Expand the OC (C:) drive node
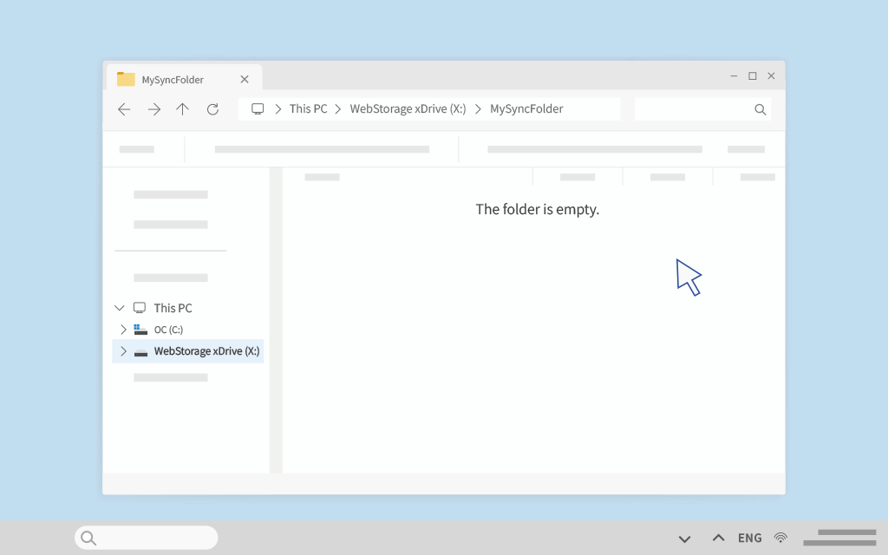This screenshot has height=555, width=888. (x=123, y=330)
